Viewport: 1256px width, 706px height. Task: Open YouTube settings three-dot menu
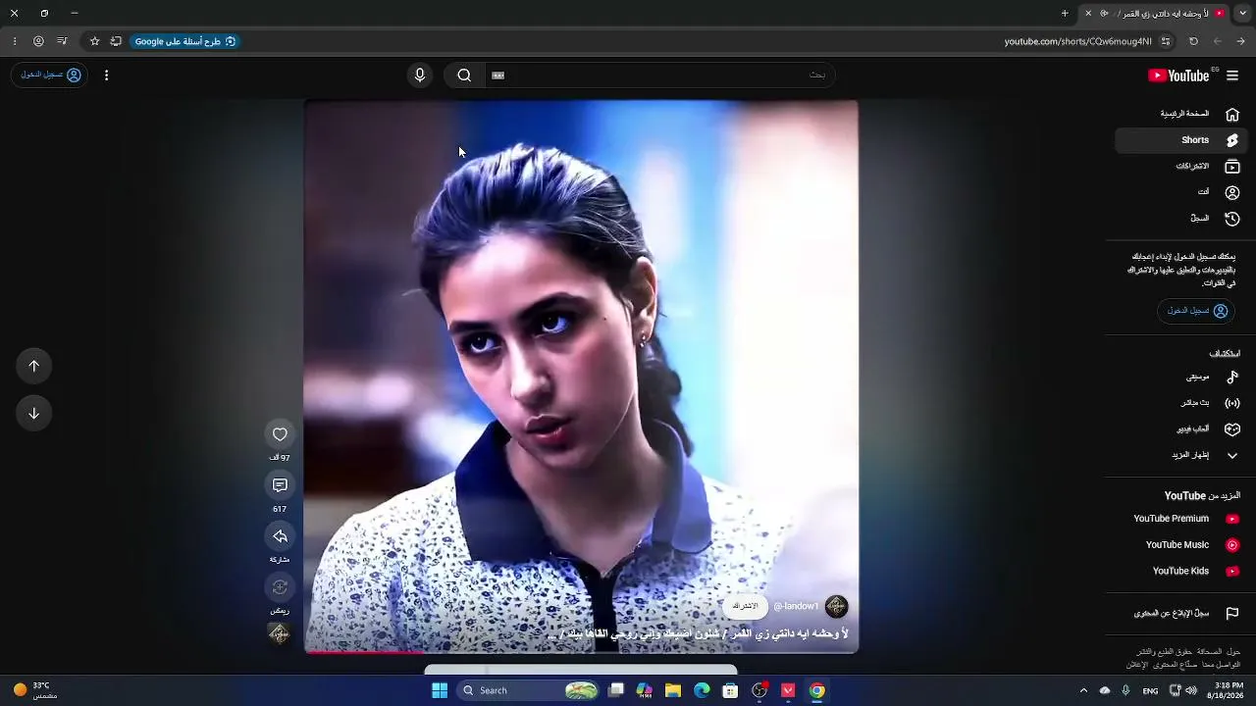pos(106,76)
